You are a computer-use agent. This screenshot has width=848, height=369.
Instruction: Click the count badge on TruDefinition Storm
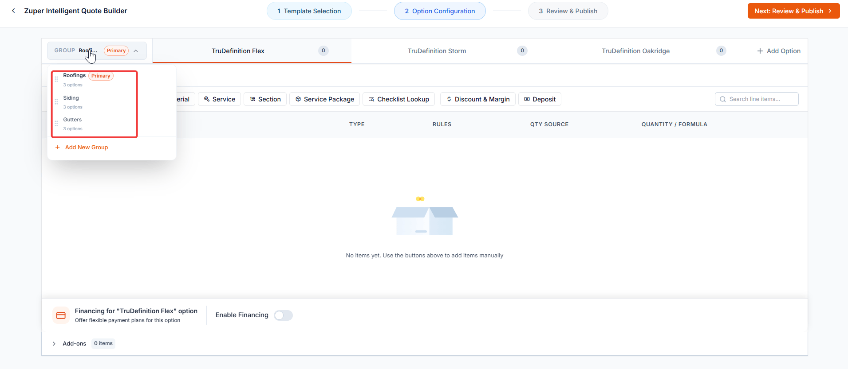(x=522, y=51)
